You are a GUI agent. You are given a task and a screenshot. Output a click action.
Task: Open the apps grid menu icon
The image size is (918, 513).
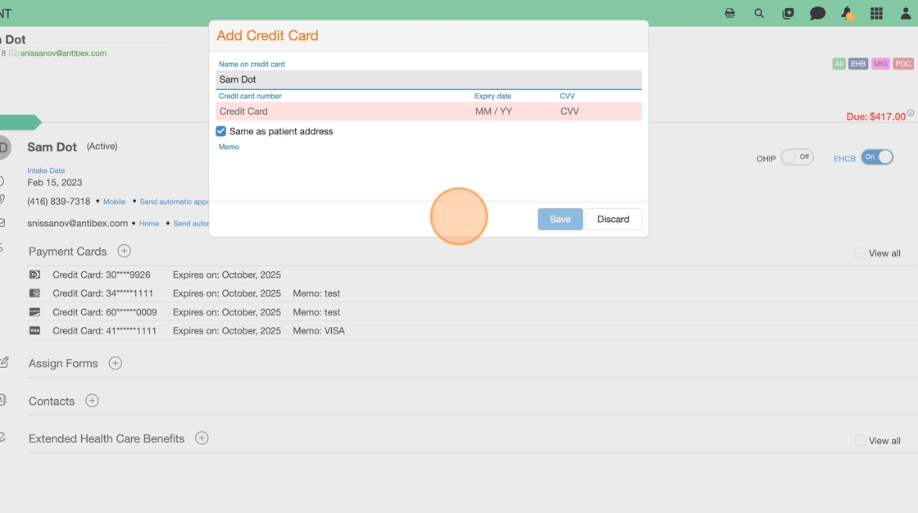pos(876,13)
